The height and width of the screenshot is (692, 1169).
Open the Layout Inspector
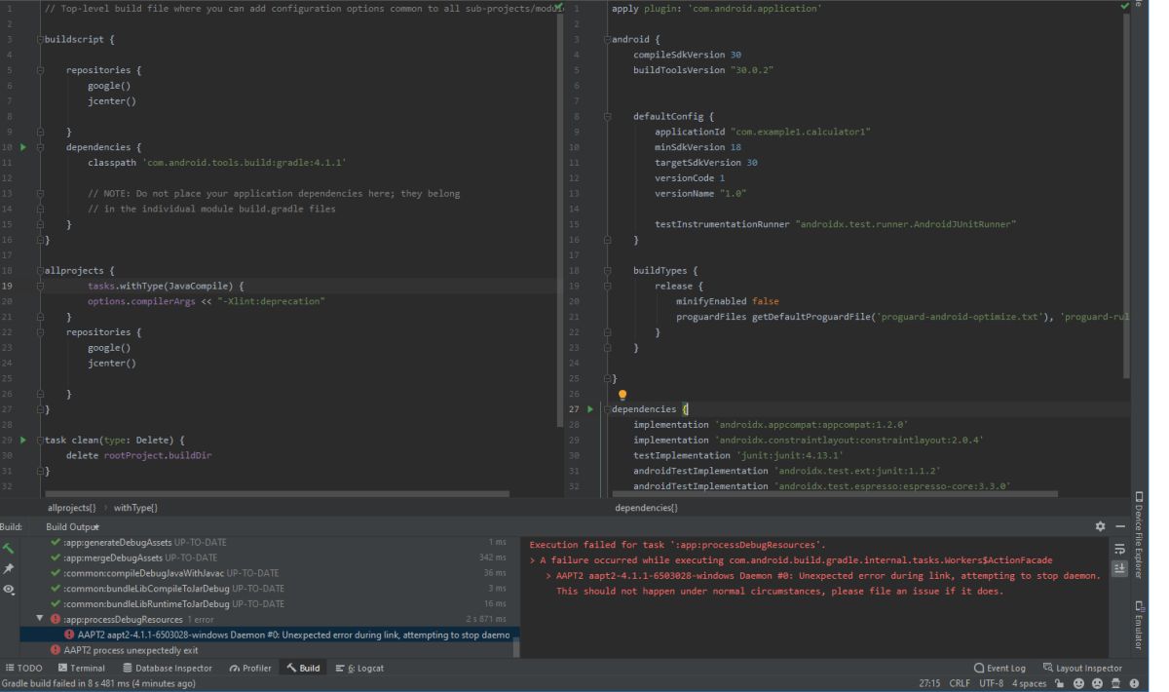point(1082,668)
